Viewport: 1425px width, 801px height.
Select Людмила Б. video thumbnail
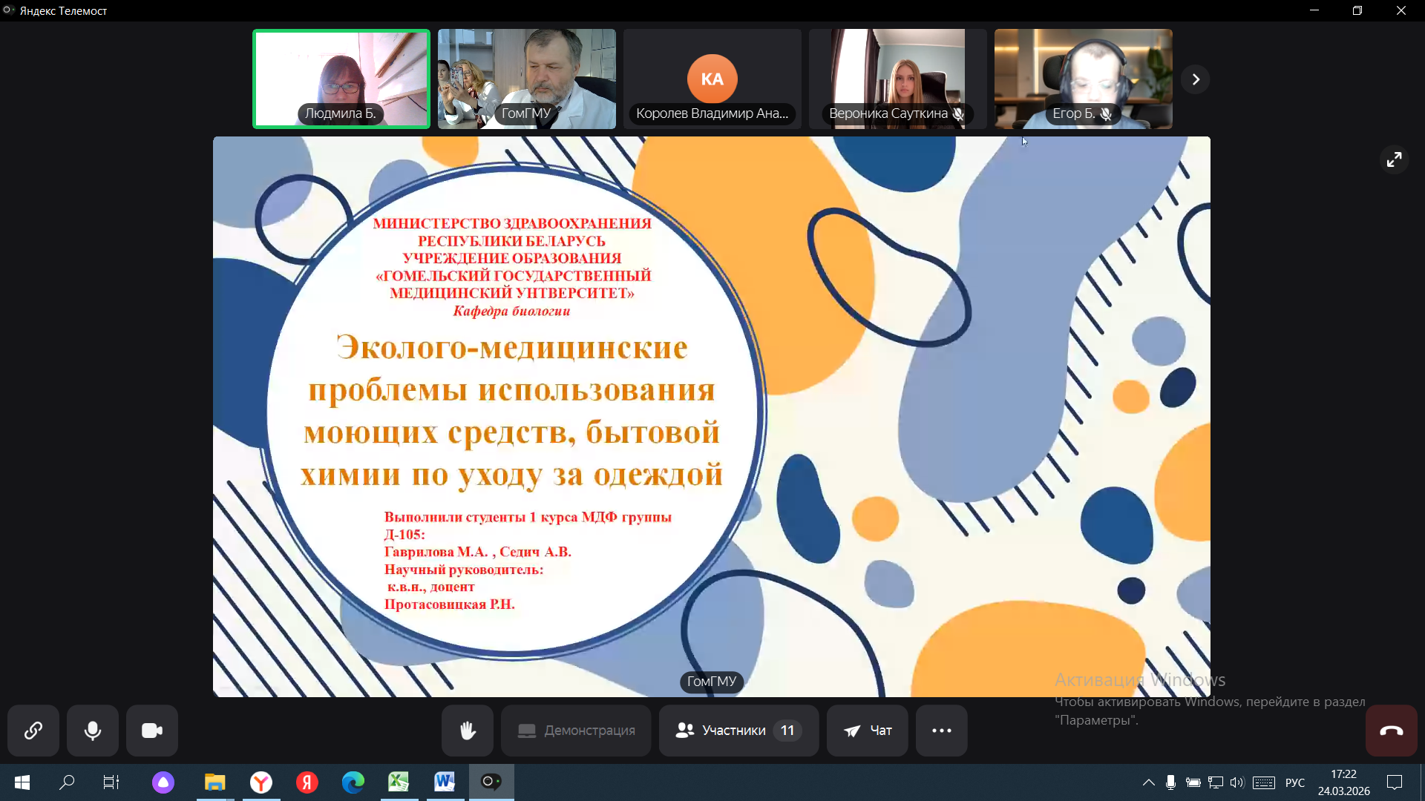[341, 79]
